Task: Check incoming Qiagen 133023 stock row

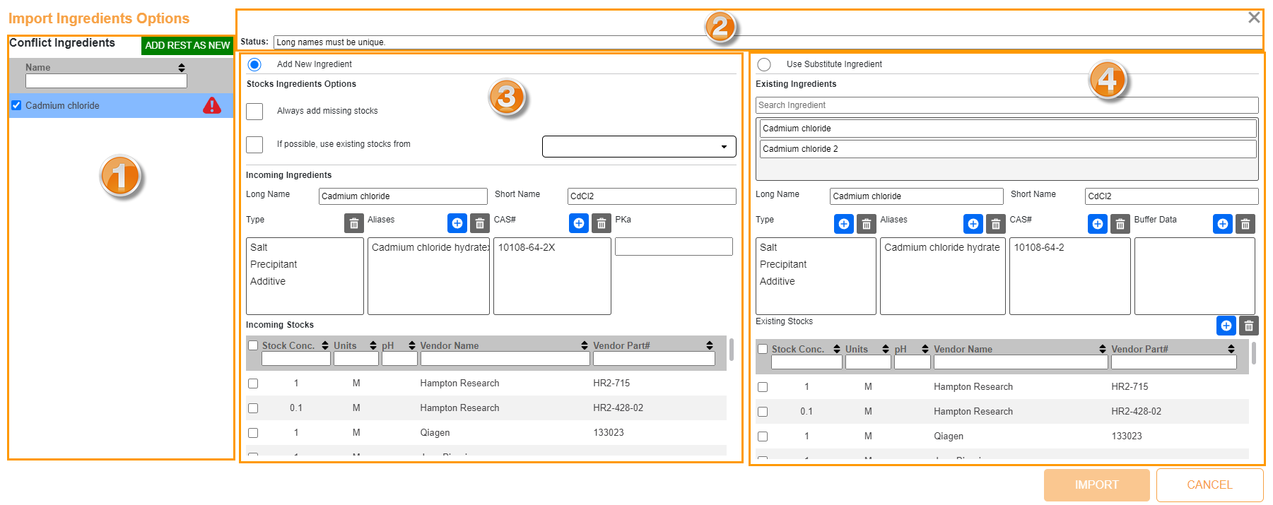Action: pos(253,433)
